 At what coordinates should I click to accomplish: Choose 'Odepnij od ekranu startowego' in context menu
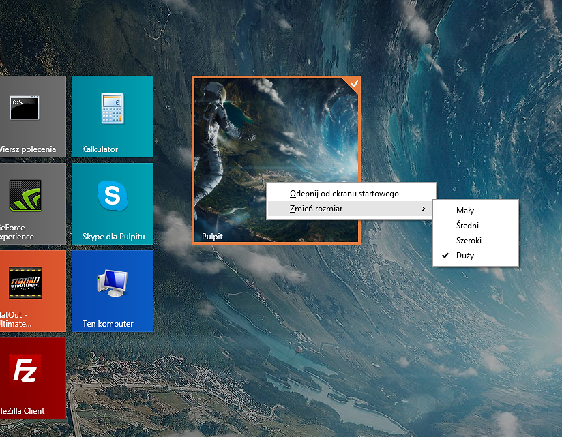pyautogui.click(x=351, y=194)
